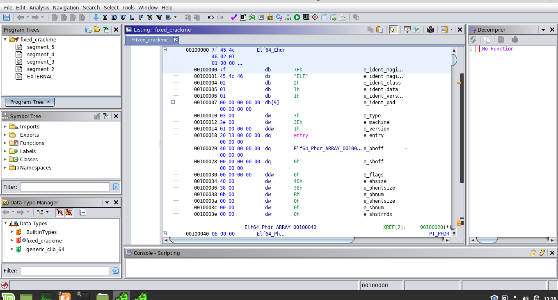Expand the BuiltInTypes archive node
558x300 pixels.
click(12, 232)
